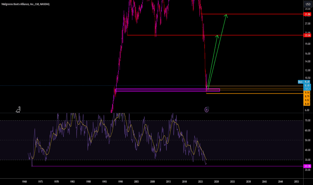Viewport: 313px width, 185px height.
Task: Click the orange 9.14 price label
Action: [x=307, y=92]
